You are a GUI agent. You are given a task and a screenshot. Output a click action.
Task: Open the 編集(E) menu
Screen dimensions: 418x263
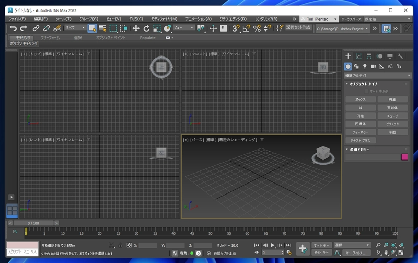pyautogui.click(x=41, y=19)
